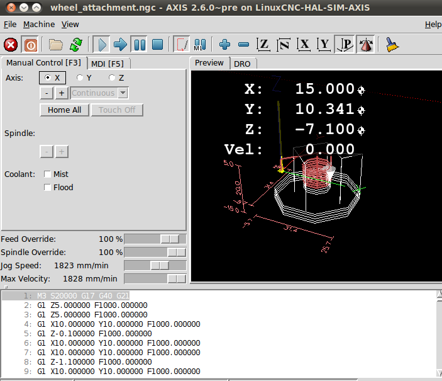Image resolution: width=442 pixels, height=381 pixels.
Task: Open the Machine menu
Action: (39, 25)
